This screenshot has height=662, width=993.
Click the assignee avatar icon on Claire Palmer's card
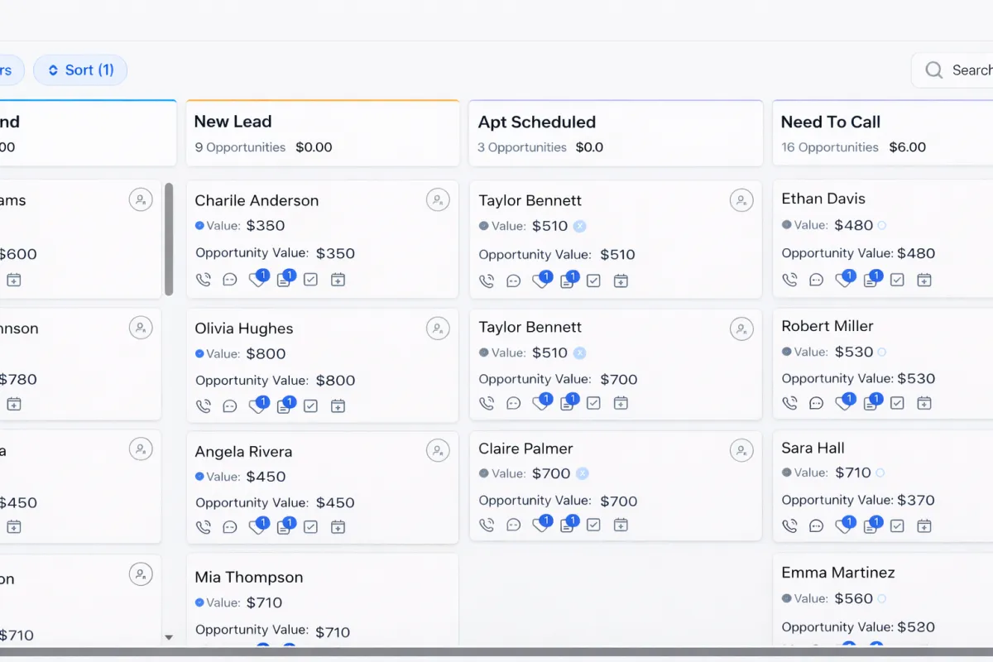pyautogui.click(x=741, y=450)
